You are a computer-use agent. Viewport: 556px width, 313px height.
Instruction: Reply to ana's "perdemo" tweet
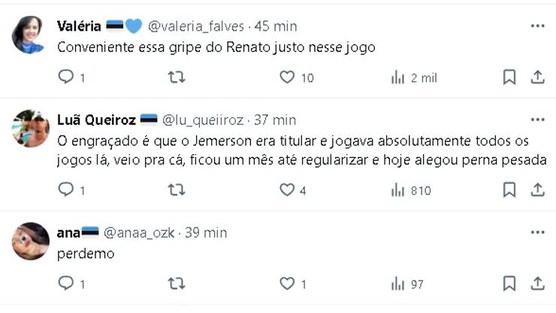66,284
